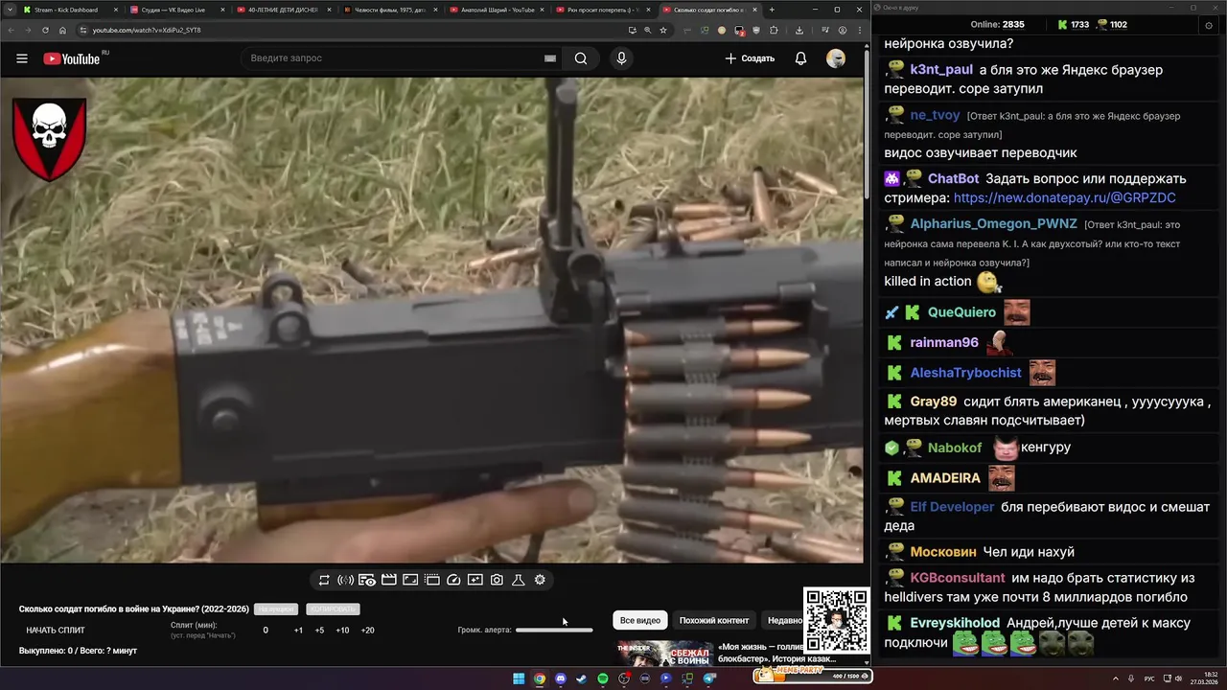The height and width of the screenshot is (690, 1227).
Task: Open the Windows Start button on taskbar
Action: coord(519,678)
